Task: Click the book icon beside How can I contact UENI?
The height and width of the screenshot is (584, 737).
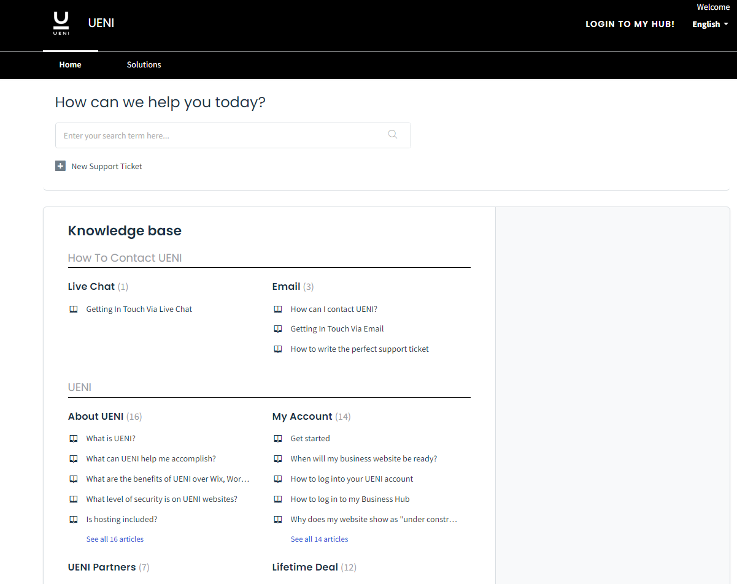Action: click(x=278, y=309)
